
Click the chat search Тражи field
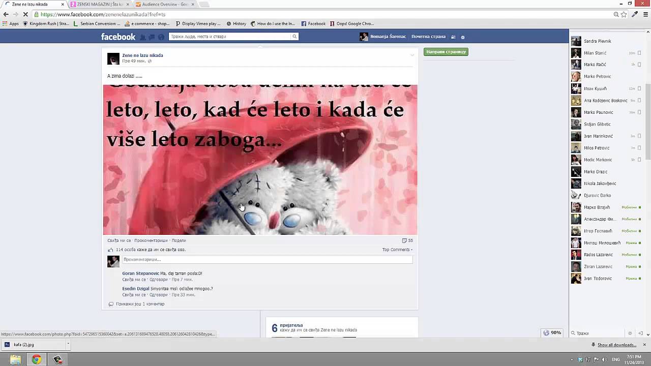pyautogui.click(x=599, y=333)
